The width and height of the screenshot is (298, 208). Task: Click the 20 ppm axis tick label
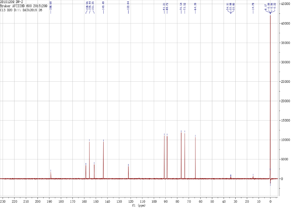click(247, 202)
